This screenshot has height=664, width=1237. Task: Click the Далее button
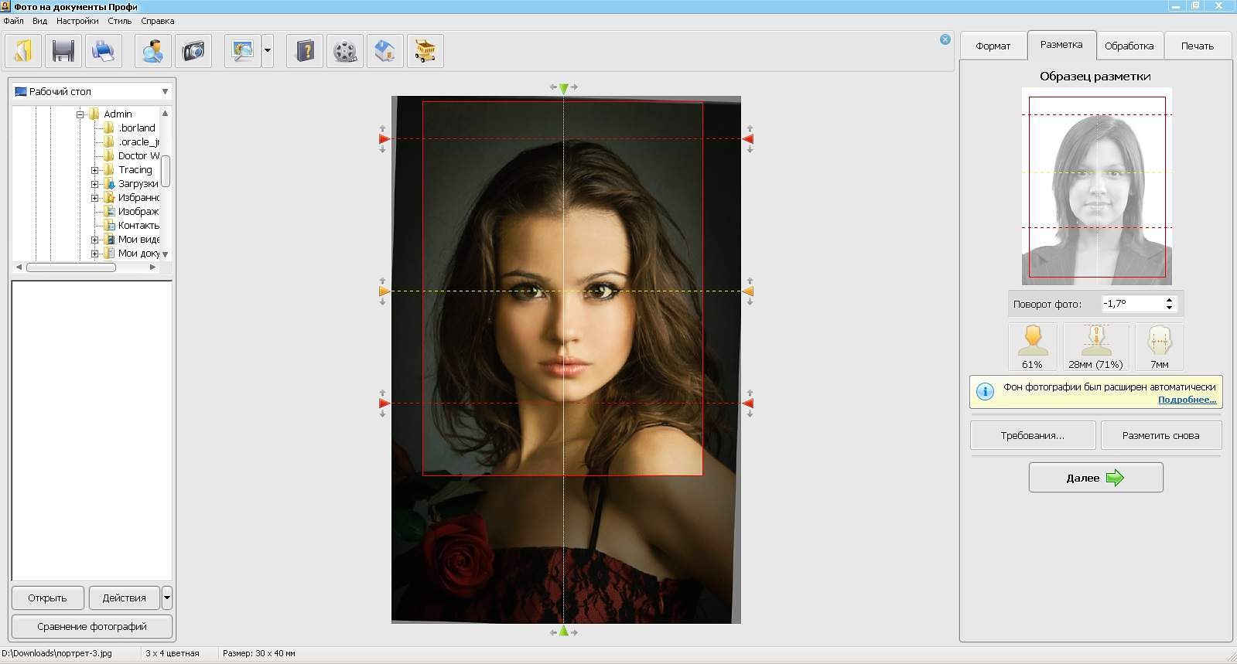1095,478
